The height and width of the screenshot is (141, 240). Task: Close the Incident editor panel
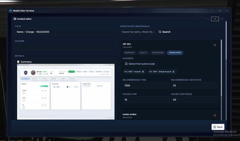222,19
